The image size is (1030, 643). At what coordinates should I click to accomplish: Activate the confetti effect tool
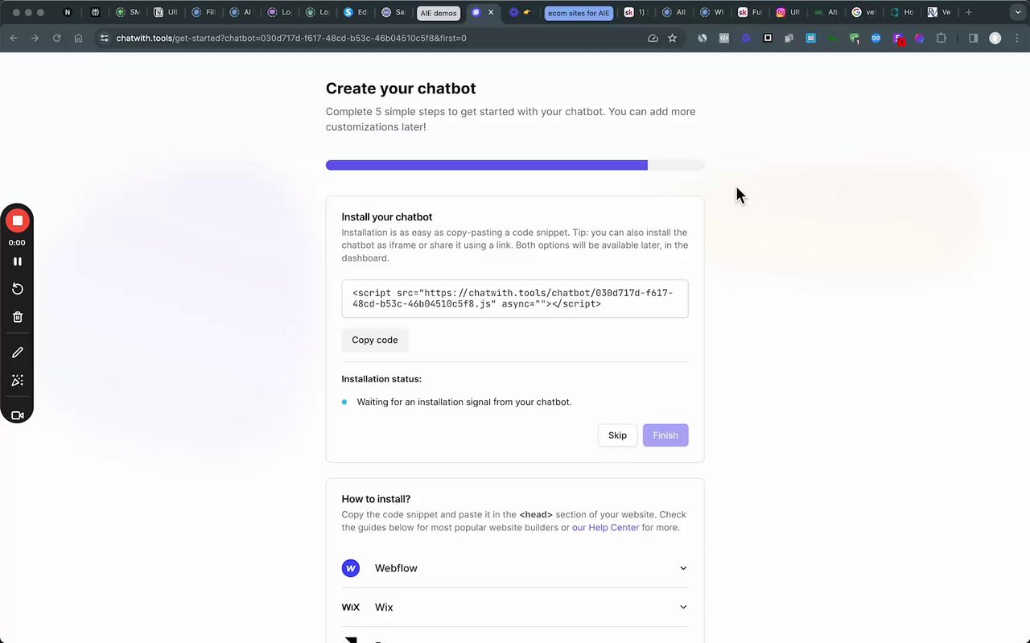coord(17,381)
